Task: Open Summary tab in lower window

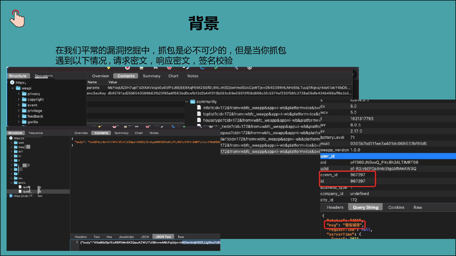Action: [121, 133]
